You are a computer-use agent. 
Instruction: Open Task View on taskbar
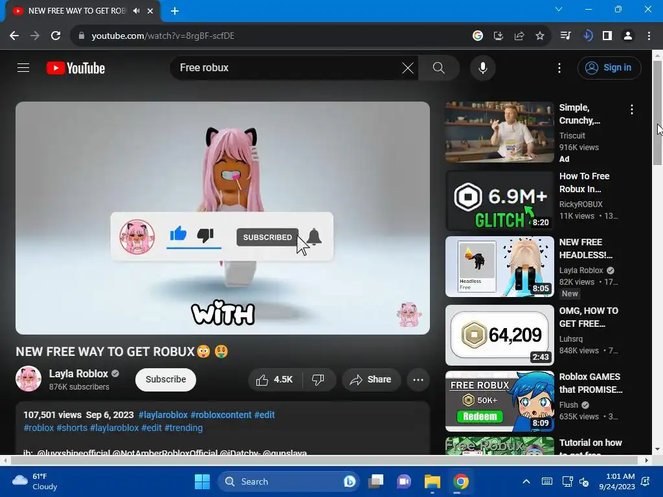pos(376,481)
